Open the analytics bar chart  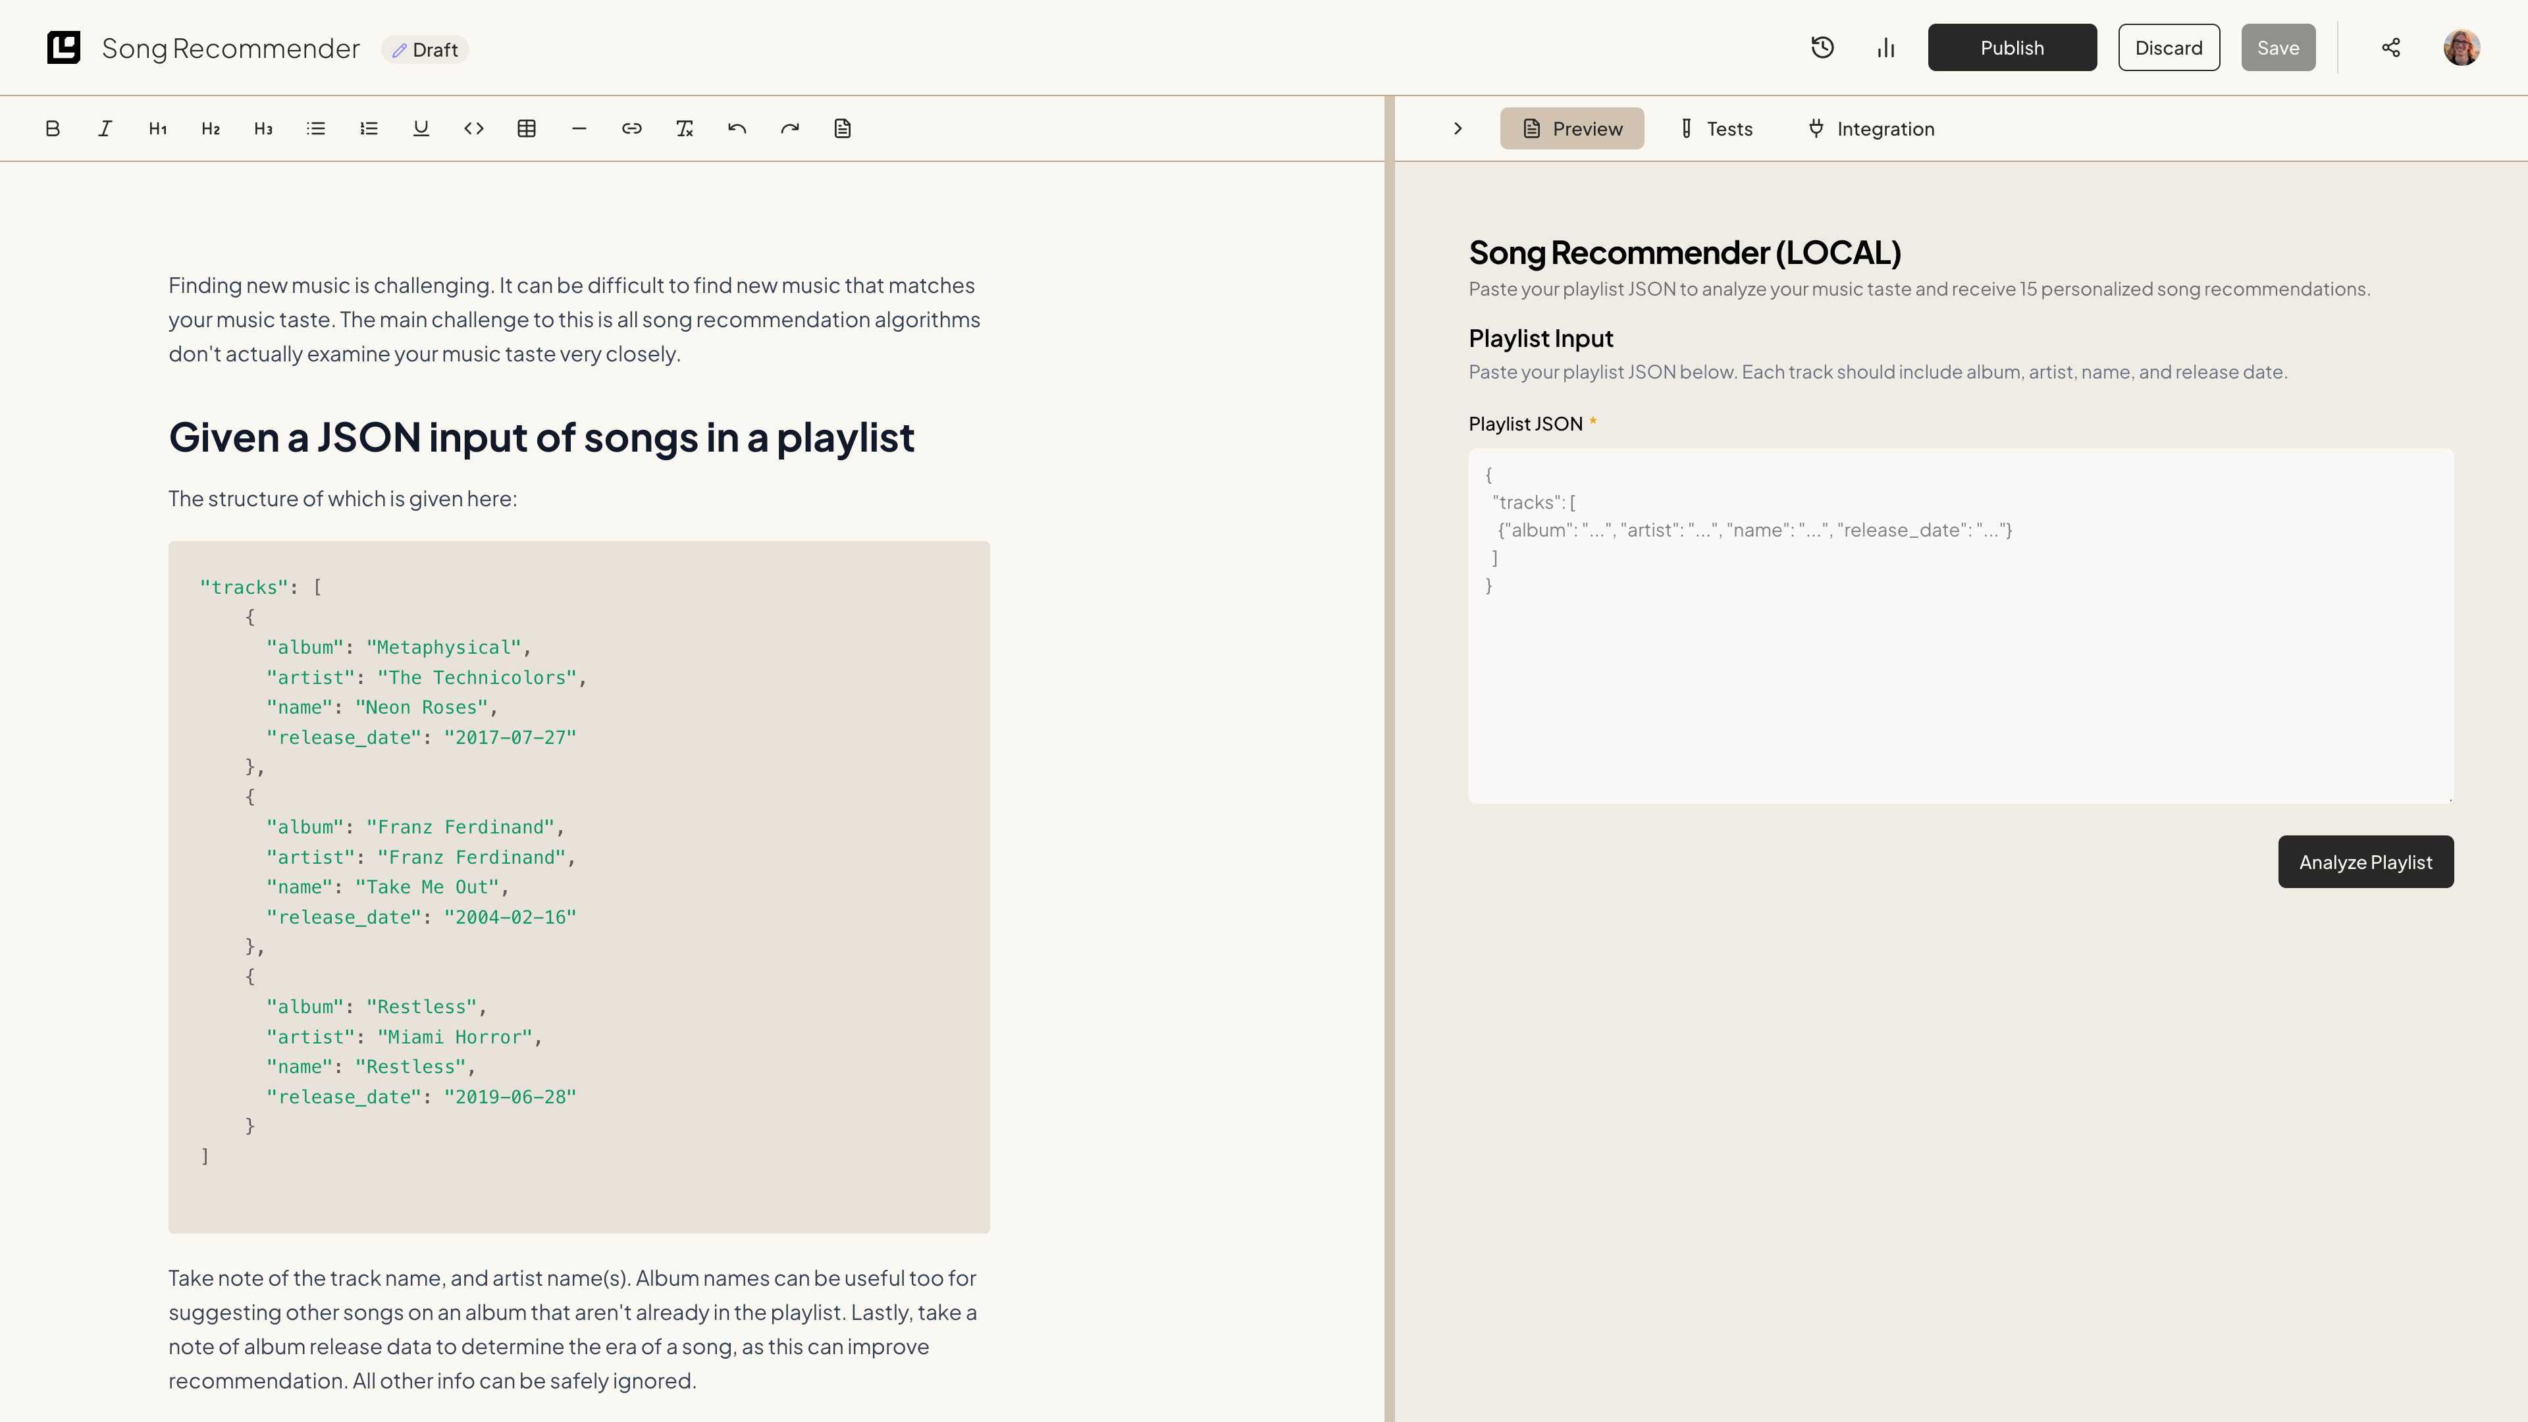click(x=1885, y=47)
